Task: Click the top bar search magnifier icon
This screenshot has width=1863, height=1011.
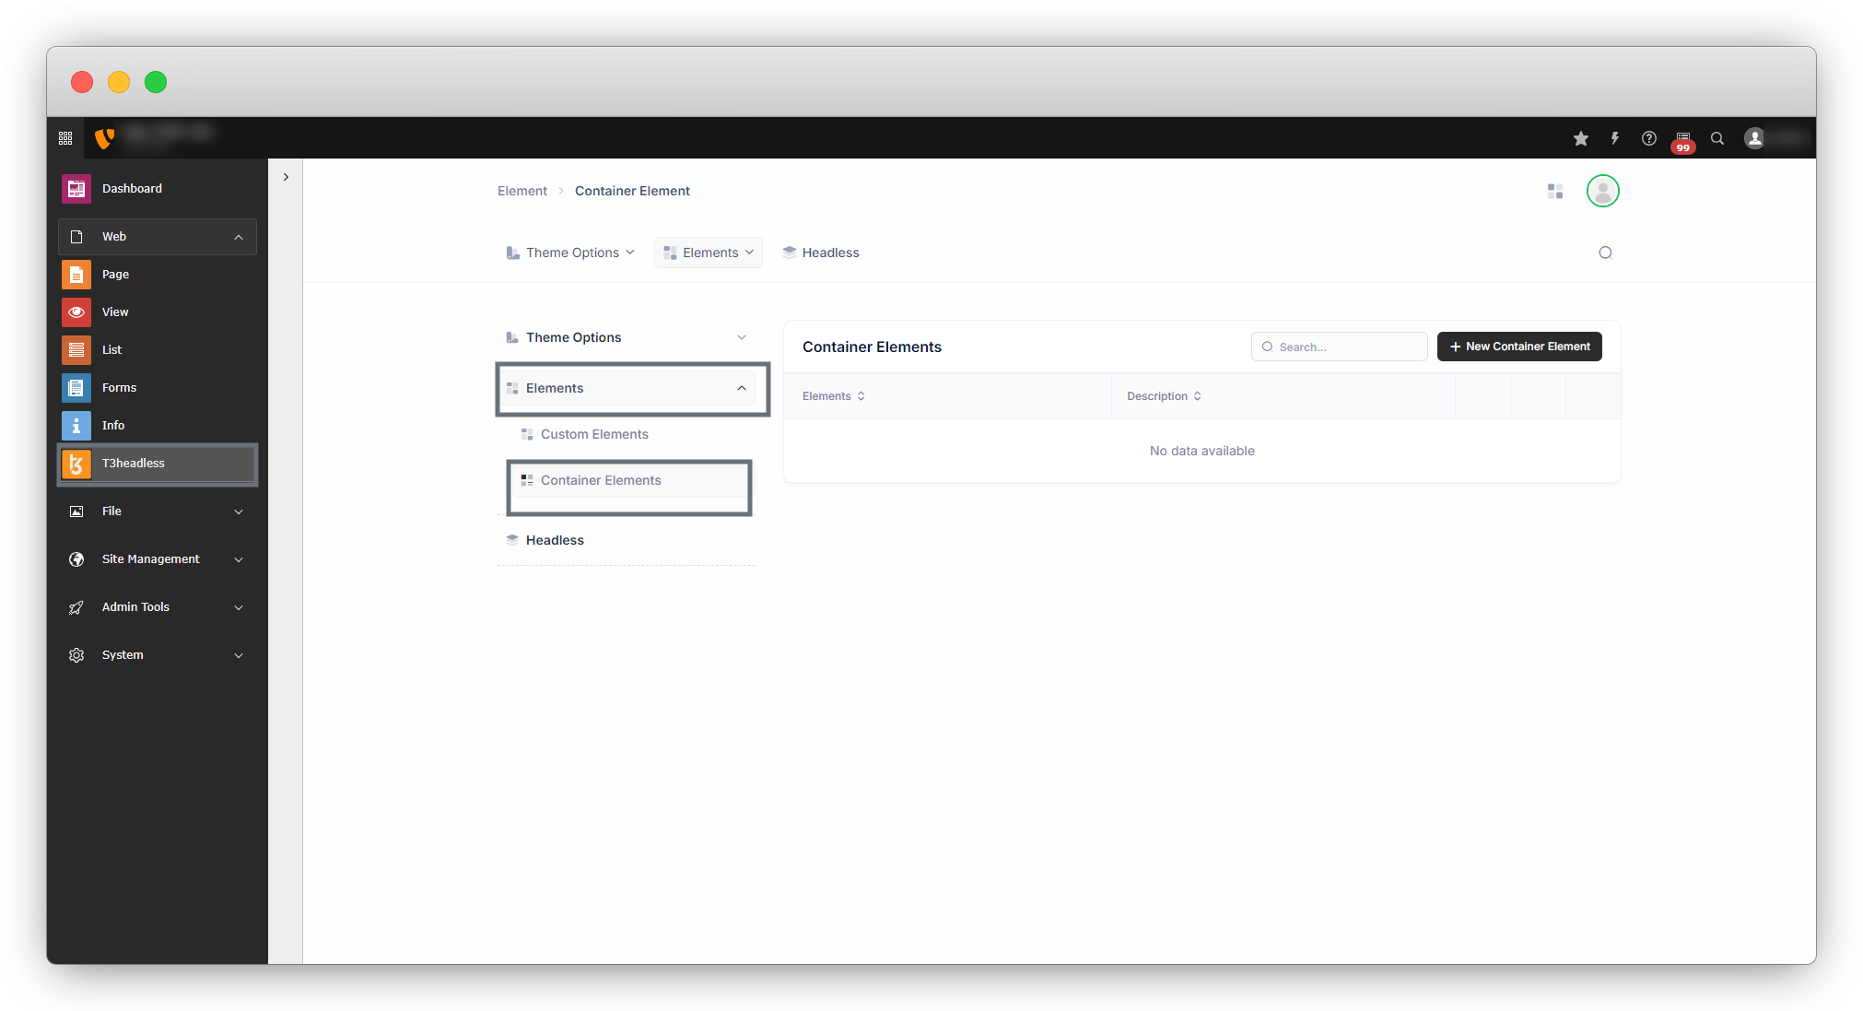Action: tap(1717, 138)
